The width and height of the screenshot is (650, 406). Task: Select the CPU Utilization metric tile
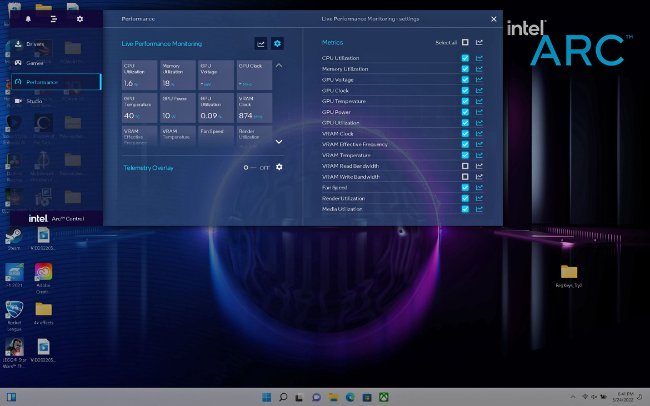pos(139,75)
